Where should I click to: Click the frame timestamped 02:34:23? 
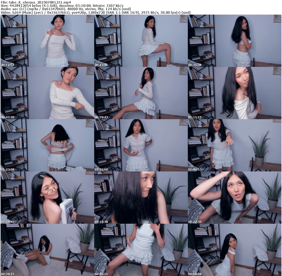click(x=47, y=250)
